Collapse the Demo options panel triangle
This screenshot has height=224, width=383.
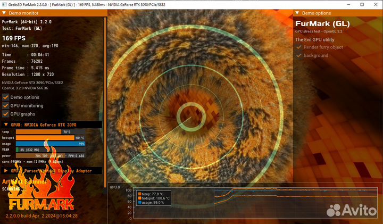tap(297, 13)
